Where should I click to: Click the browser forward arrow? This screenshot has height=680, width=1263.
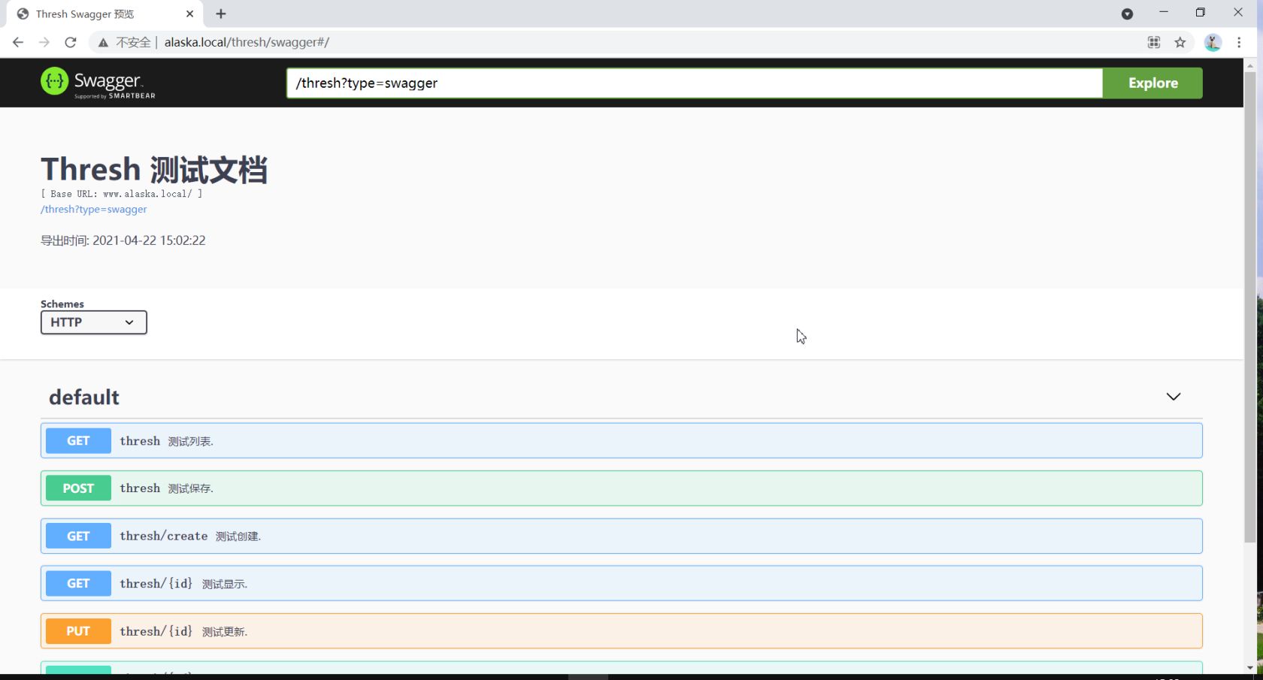click(x=44, y=42)
